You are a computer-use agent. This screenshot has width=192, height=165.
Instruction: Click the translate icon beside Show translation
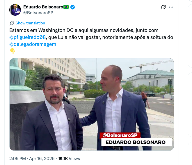[x=12, y=23]
